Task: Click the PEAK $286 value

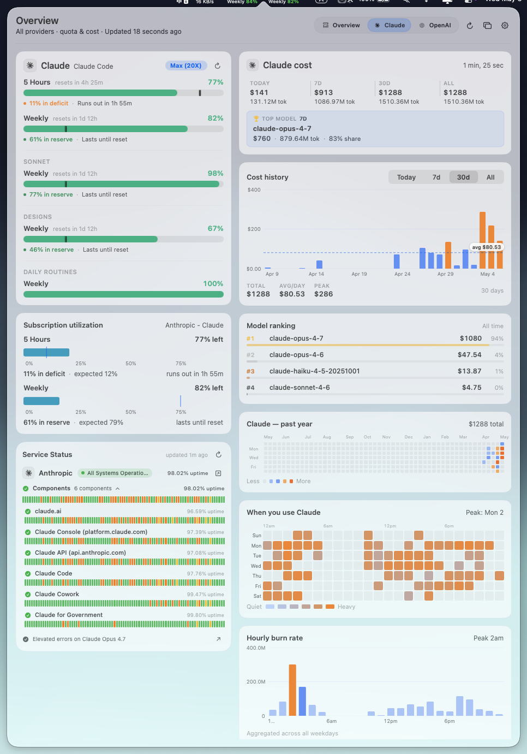Action: (x=324, y=294)
